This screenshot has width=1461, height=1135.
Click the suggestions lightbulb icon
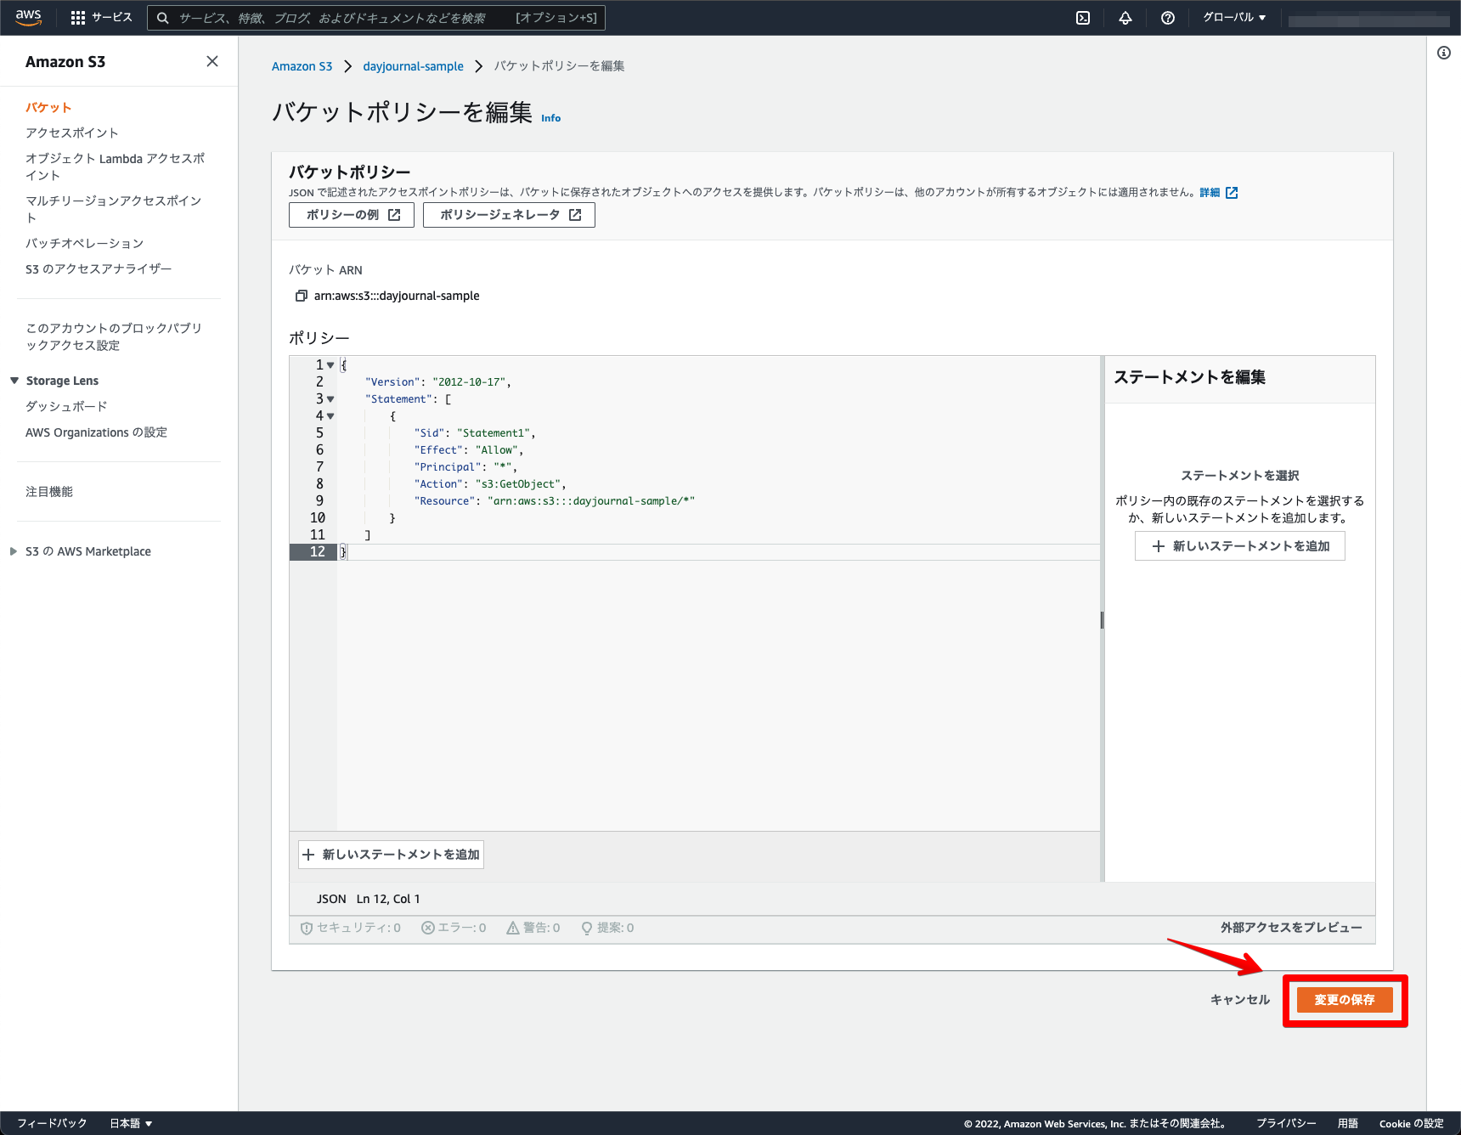tap(587, 929)
